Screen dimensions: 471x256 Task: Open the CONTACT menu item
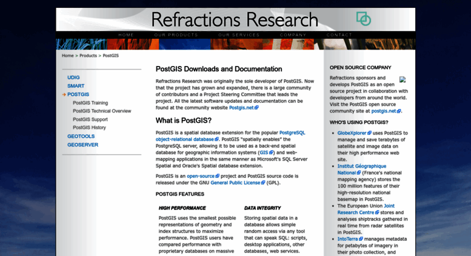point(339,34)
